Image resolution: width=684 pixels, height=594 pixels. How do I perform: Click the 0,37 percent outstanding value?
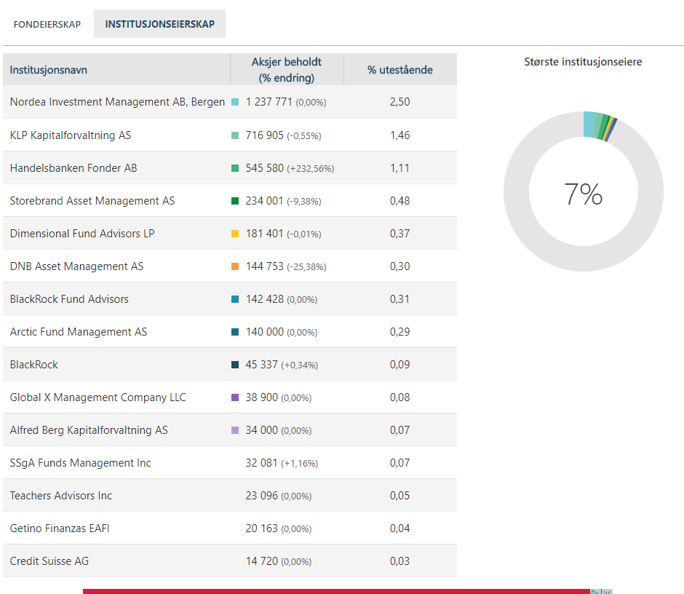400,234
